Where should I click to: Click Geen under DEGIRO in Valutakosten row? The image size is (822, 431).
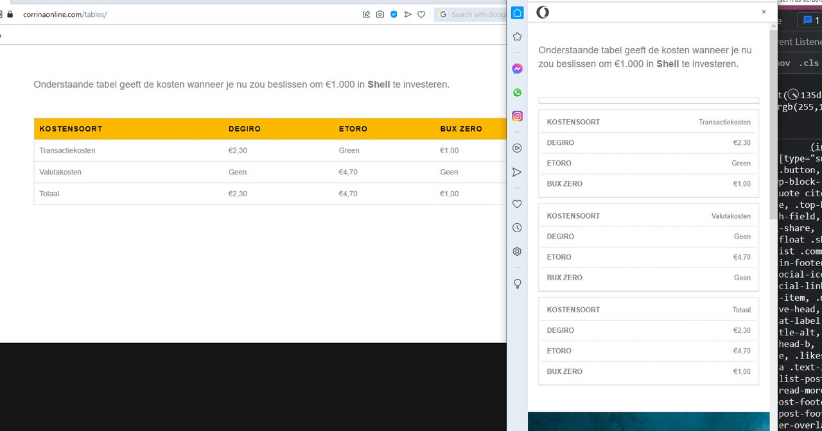click(x=238, y=172)
